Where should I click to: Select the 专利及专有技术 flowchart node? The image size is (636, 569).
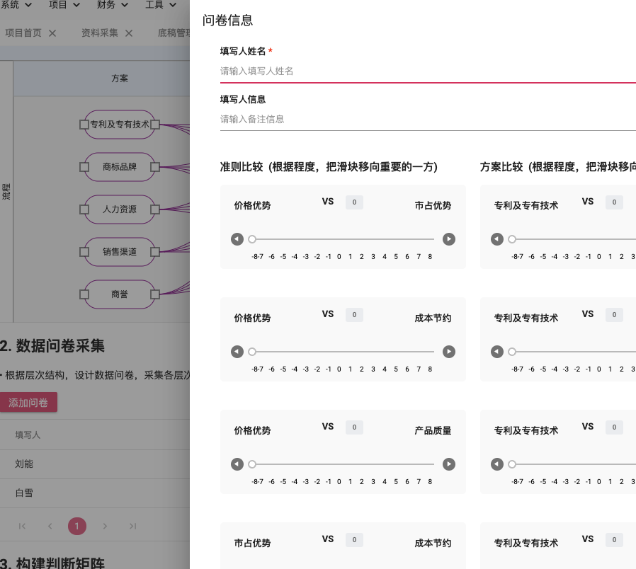119,125
